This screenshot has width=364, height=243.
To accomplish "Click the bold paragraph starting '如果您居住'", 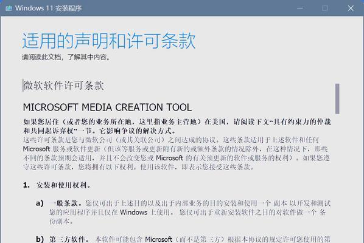I will pos(177,126).
